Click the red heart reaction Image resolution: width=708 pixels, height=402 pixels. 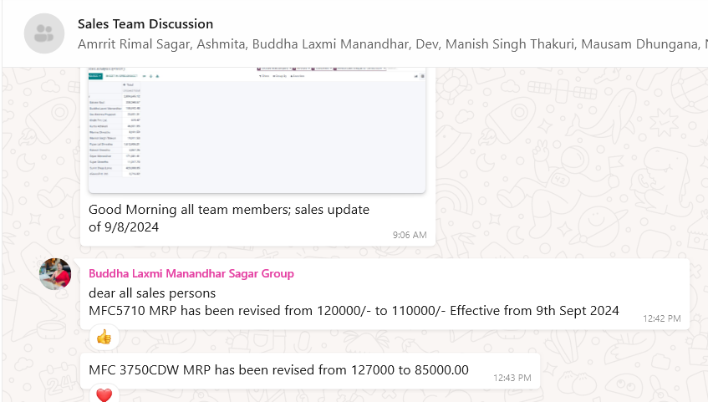coord(104,394)
